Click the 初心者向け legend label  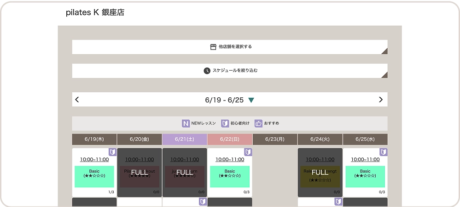pyautogui.click(x=240, y=123)
